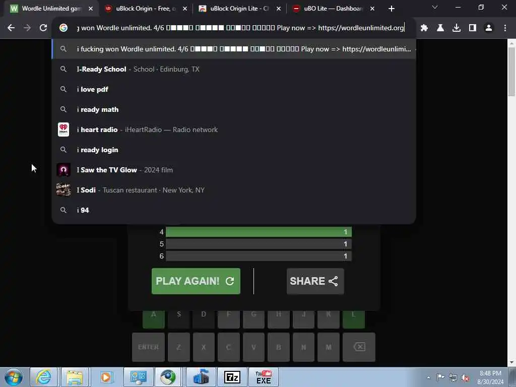Click the iHeartRadio logo icon

(x=63, y=130)
